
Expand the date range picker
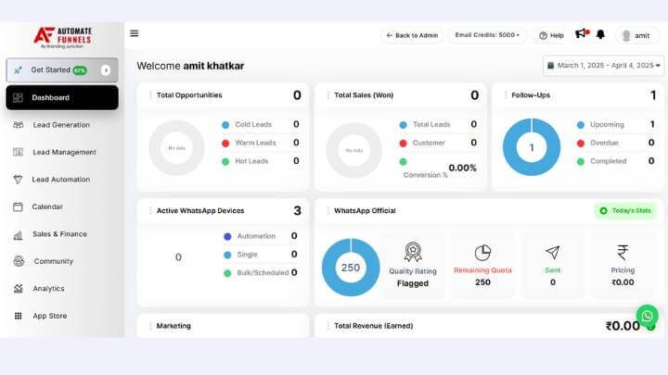click(x=603, y=66)
